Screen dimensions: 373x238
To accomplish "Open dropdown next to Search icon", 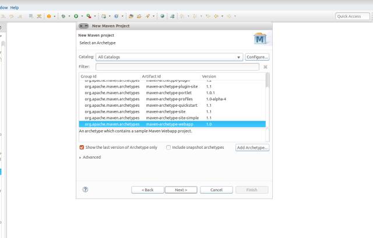I will click(154, 16).
